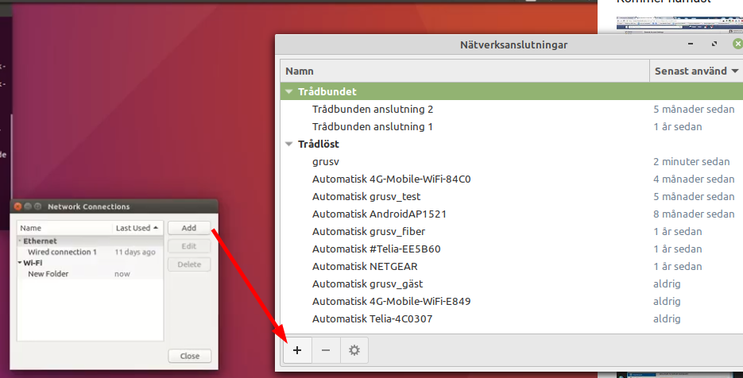Image resolution: width=743 pixels, height=378 pixels.
Task: Click the plus icon to add connection
Action: (297, 350)
